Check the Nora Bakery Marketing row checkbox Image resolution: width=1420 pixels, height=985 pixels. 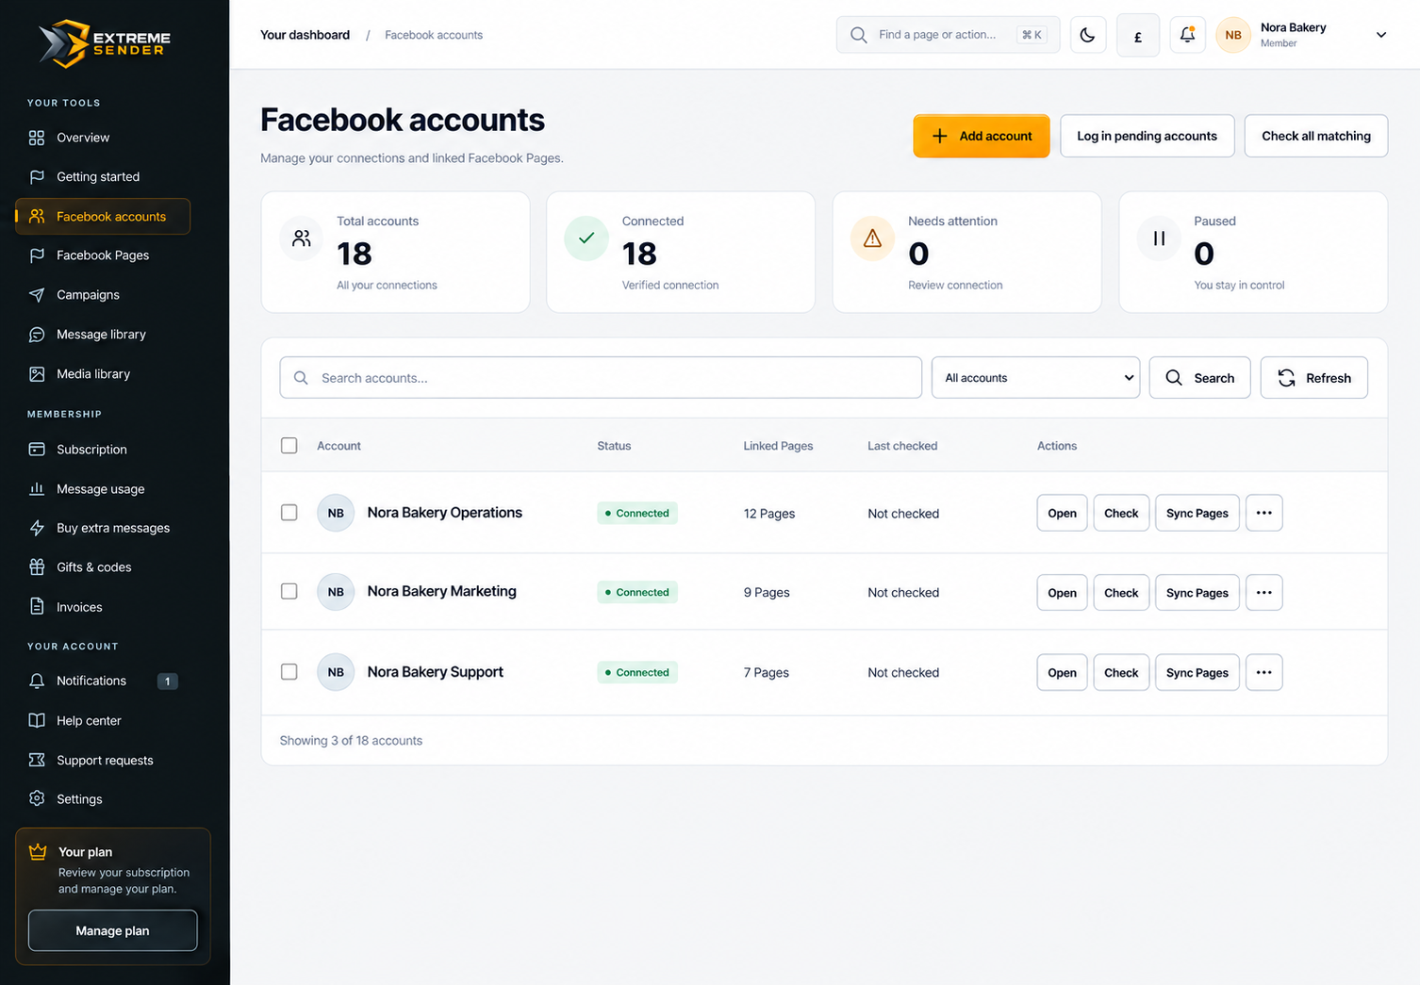click(289, 592)
